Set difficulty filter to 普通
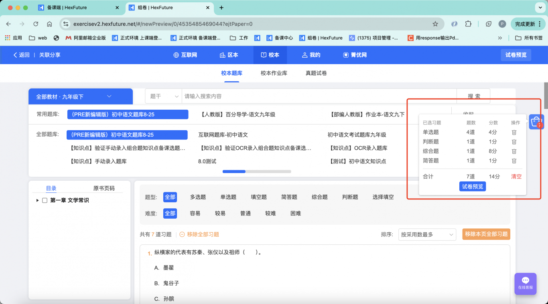The image size is (548, 304). pyautogui.click(x=246, y=213)
